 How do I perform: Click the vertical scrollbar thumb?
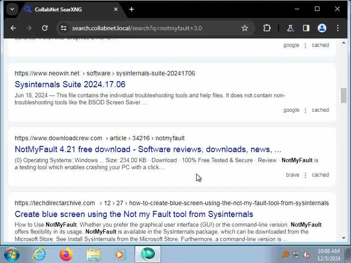[x=344, y=96]
